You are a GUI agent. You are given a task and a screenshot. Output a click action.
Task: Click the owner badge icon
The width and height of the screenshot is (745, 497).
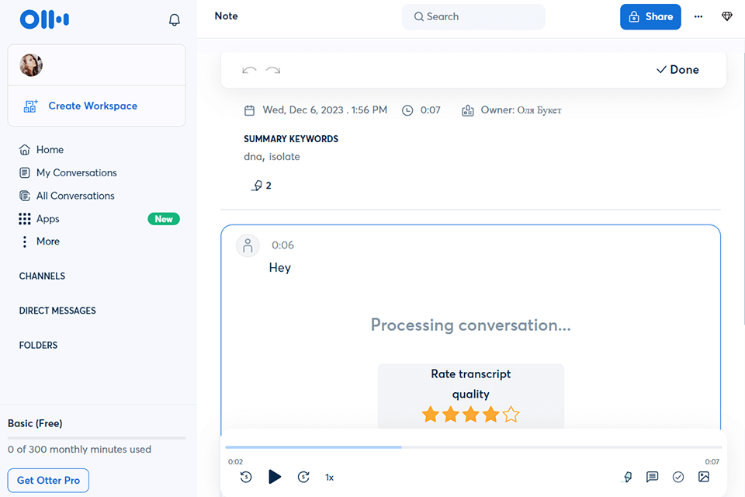tap(468, 111)
